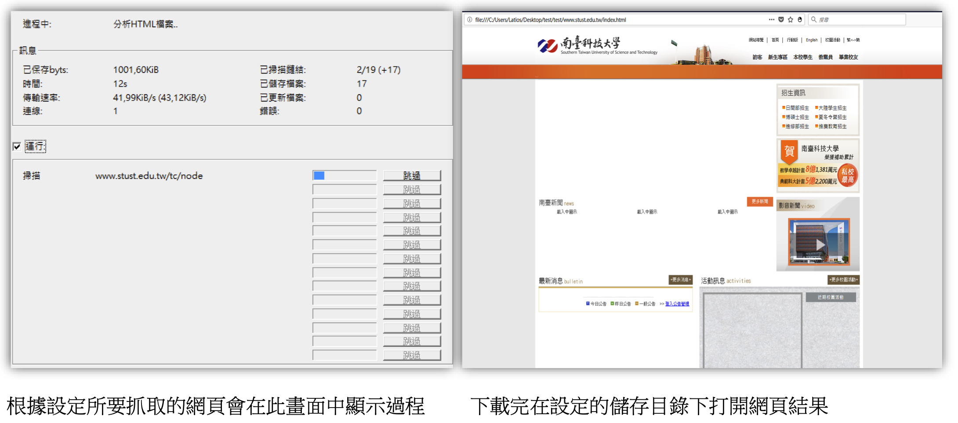Viewport: 958px width, 423px height.
Task: Open the 新生專區 navigation menu item
Action: coord(777,57)
